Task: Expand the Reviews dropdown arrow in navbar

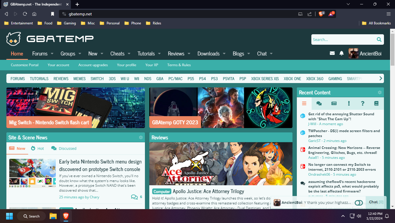Action: (189, 54)
